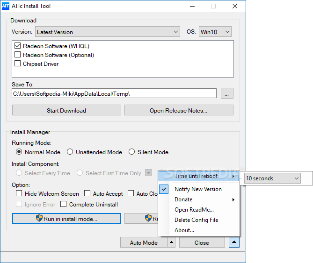313x263 pixels.
Task: Open the Donate submenu
Action: point(199,199)
